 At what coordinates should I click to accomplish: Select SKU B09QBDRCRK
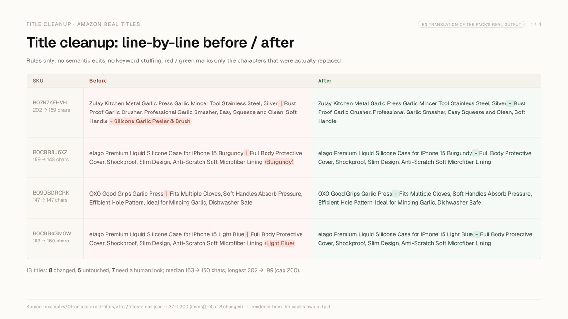[x=51, y=193]
